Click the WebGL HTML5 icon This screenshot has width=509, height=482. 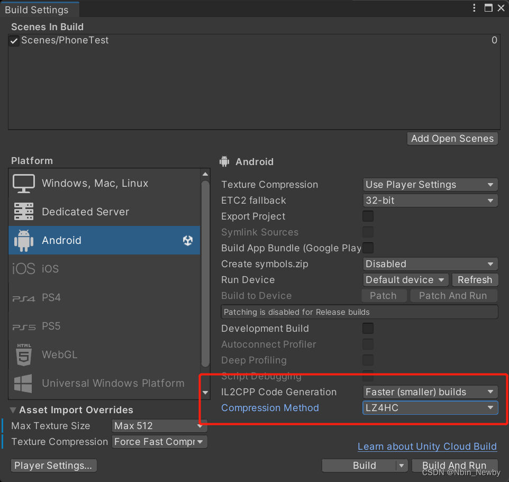tap(24, 355)
